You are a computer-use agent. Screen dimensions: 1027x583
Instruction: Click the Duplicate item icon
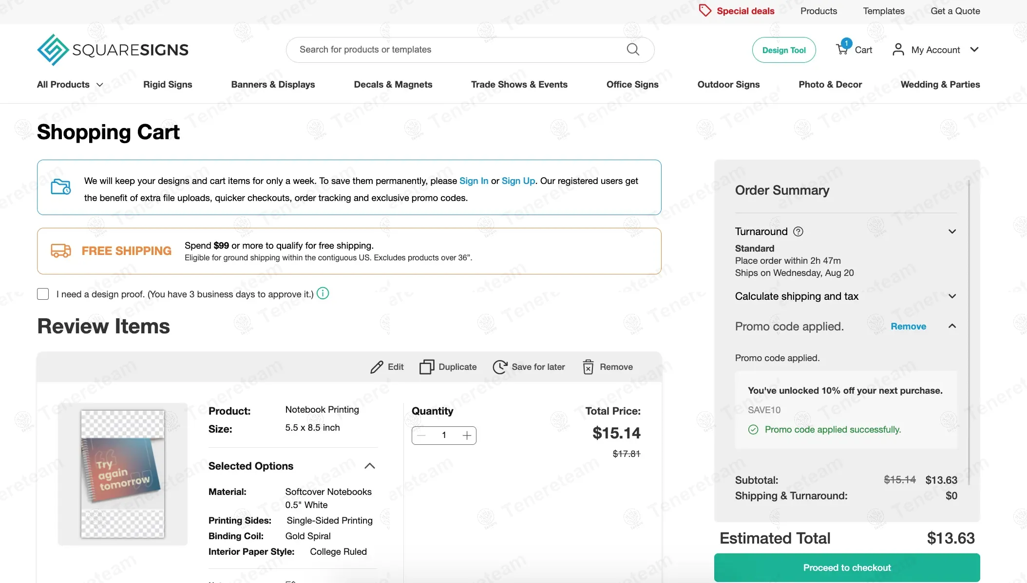427,367
